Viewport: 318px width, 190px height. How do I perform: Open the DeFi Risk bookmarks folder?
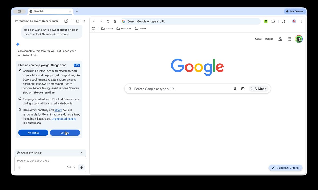(x=124, y=28)
